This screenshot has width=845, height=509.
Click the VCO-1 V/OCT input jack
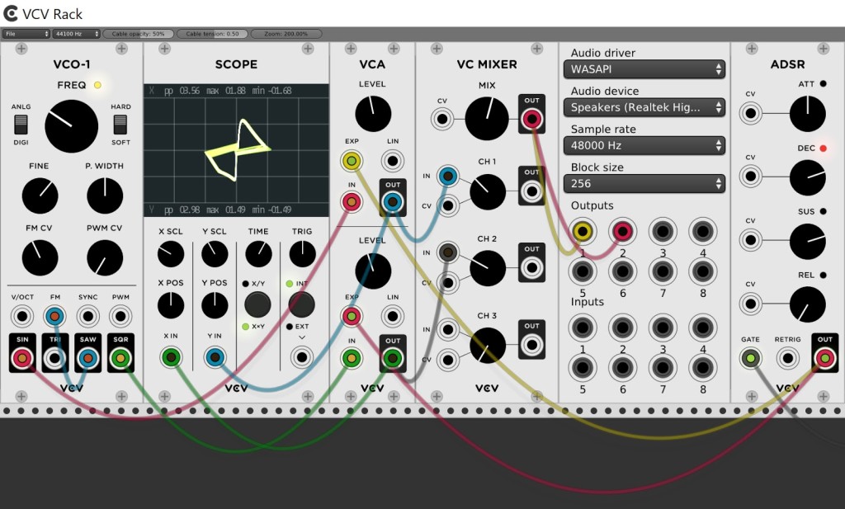[21, 314]
